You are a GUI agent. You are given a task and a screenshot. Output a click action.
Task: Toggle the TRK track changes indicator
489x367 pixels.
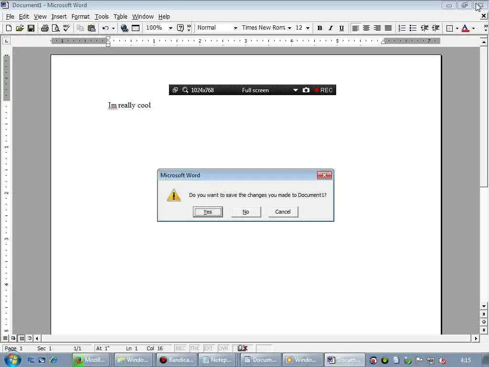pyautogui.click(x=195, y=348)
